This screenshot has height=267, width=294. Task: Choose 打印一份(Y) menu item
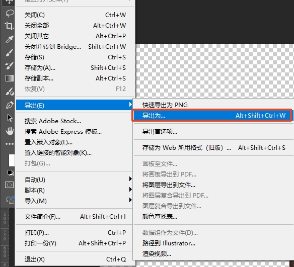tap(75, 243)
